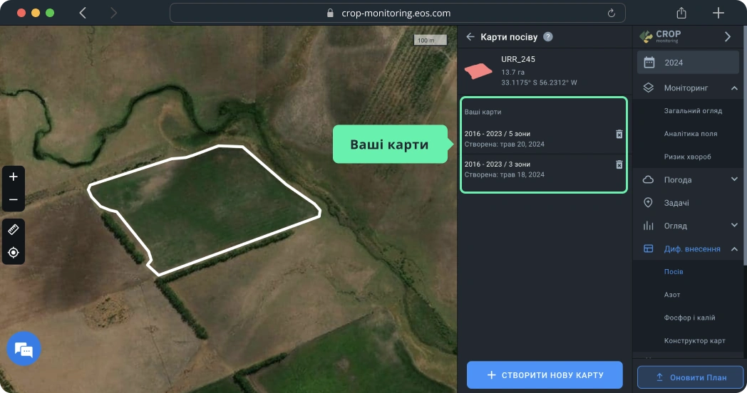Collapse the Моніторинг section
This screenshot has height=393, width=747.
pos(734,88)
